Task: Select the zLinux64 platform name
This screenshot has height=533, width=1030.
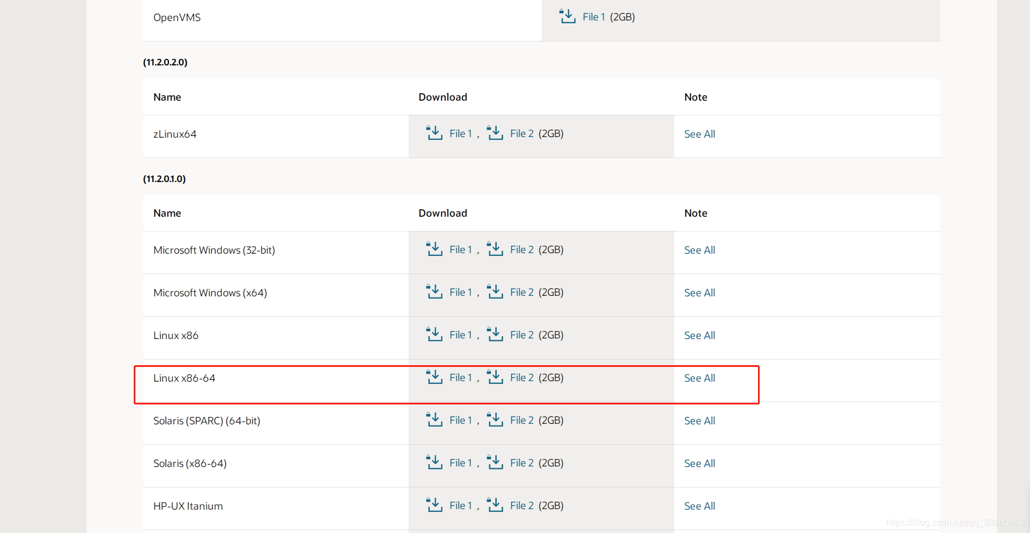Action: 175,134
